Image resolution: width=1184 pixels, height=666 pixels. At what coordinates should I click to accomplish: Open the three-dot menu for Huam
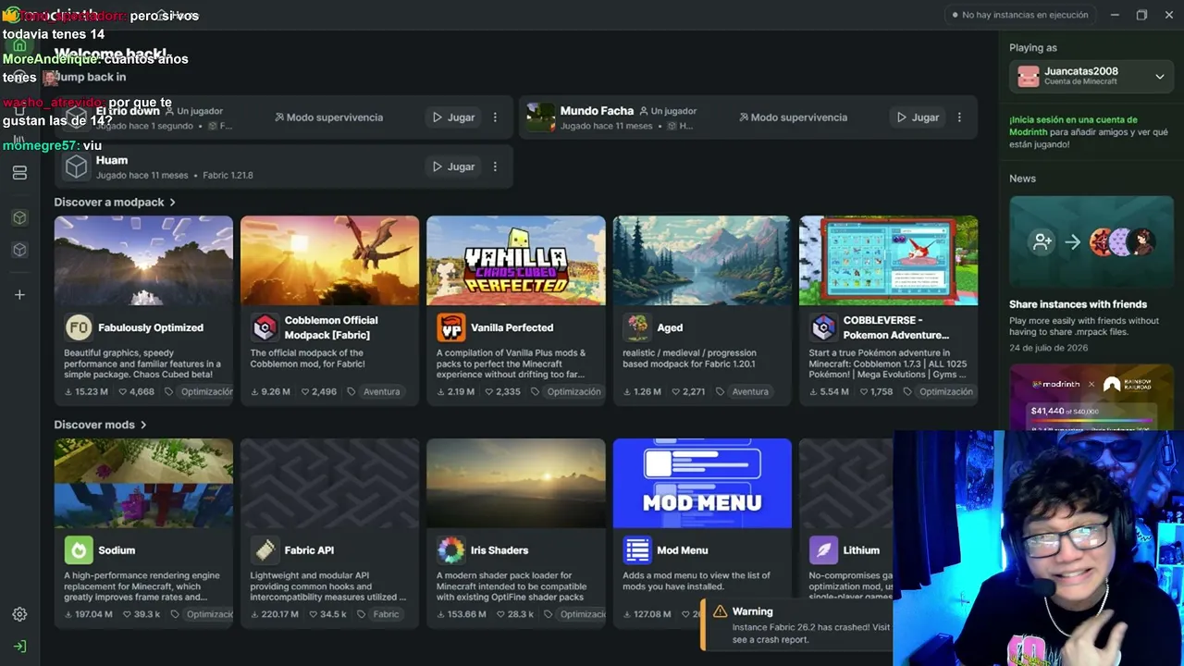click(495, 166)
